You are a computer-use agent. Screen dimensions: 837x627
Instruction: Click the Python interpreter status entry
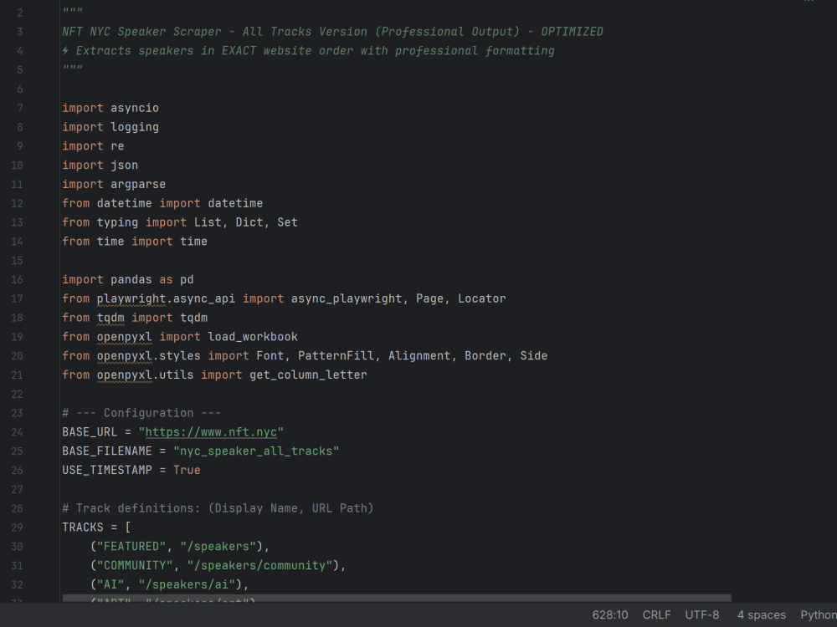(x=819, y=614)
